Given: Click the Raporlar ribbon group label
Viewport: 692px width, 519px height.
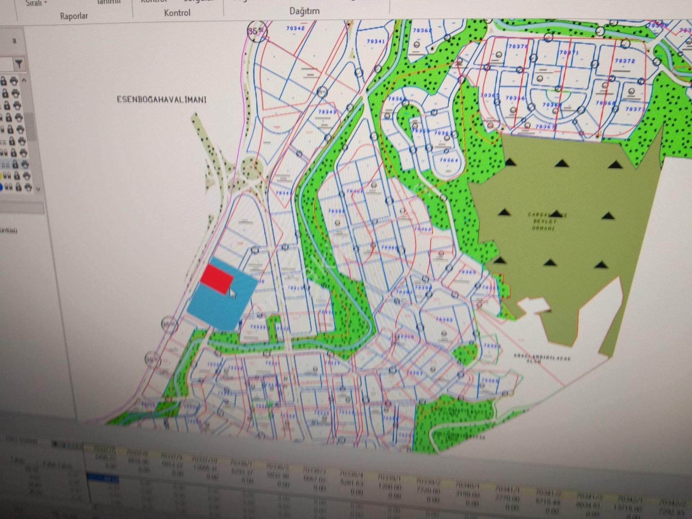Looking at the screenshot, I should [74, 16].
